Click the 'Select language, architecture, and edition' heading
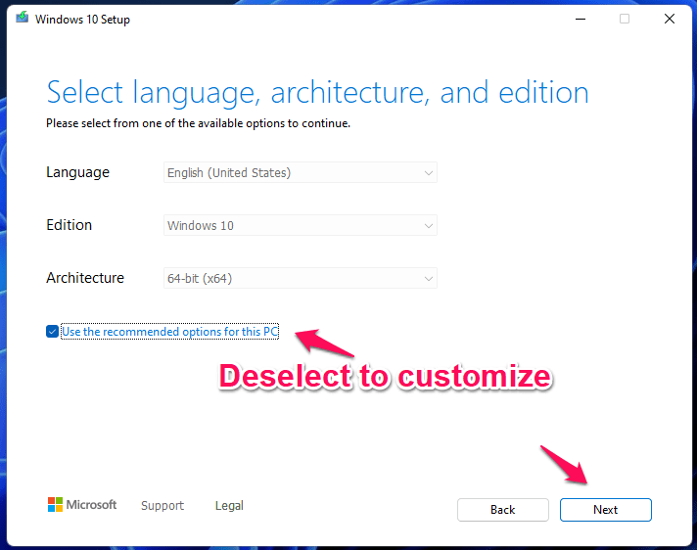Screen dimensions: 697x550 click(x=318, y=93)
